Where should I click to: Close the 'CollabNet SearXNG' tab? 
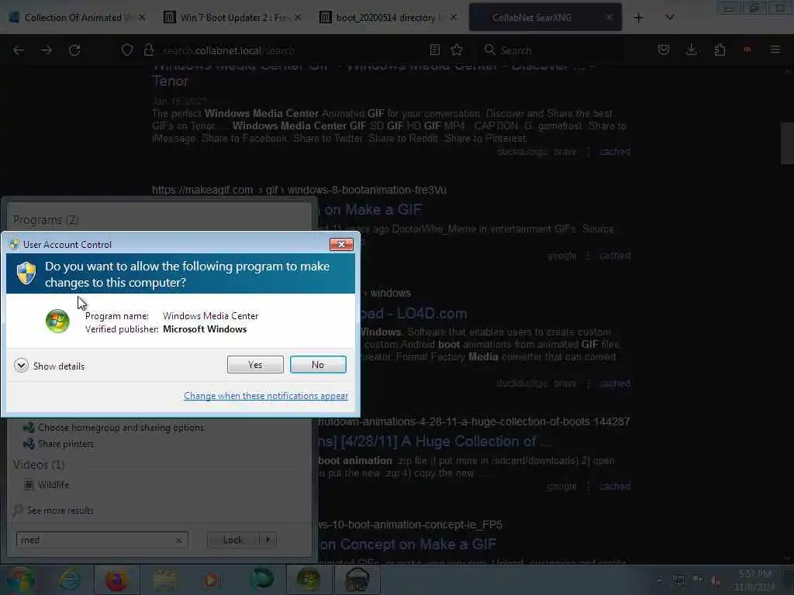[x=609, y=17]
